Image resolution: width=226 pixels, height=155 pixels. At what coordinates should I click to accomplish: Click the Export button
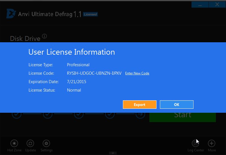140,105
